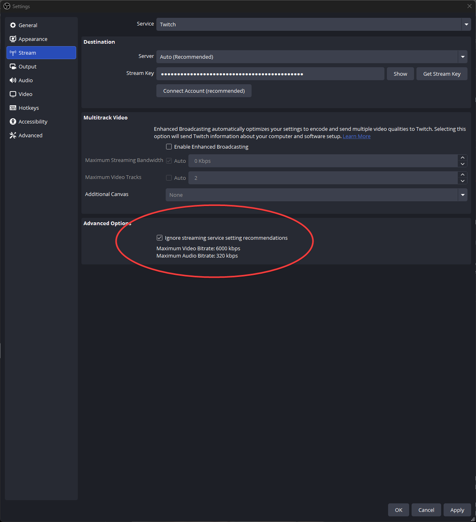Toggle Auto for Maximum Streaming Bandwidth

click(169, 161)
